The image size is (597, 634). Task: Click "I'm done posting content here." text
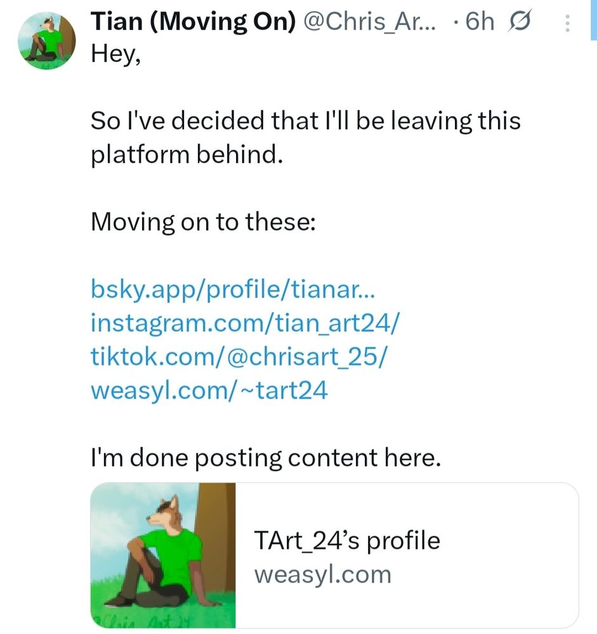265,457
